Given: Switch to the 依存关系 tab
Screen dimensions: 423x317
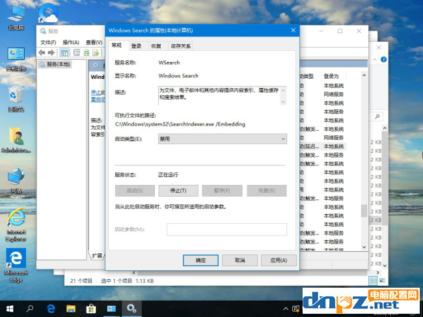Looking at the screenshot, I should [x=180, y=46].
